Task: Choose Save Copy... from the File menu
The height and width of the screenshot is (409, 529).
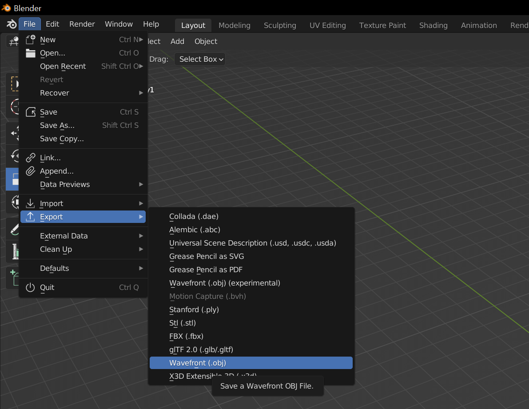Action: tap(83, 139)
